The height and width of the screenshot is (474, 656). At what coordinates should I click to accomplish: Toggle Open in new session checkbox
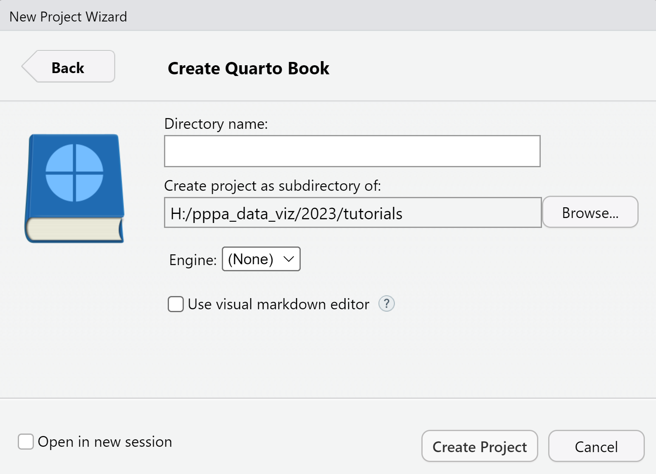[x=26, y=441]
